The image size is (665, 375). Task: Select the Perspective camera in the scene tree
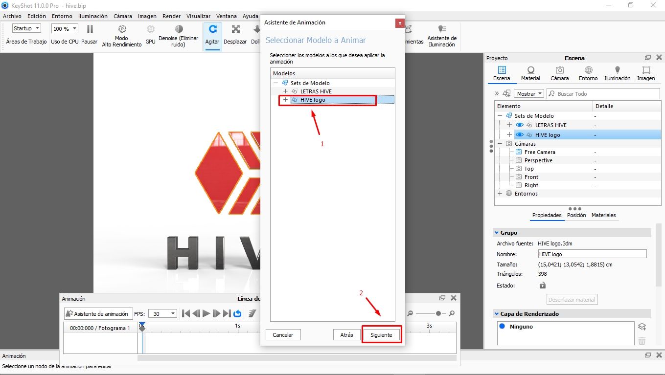538,160
